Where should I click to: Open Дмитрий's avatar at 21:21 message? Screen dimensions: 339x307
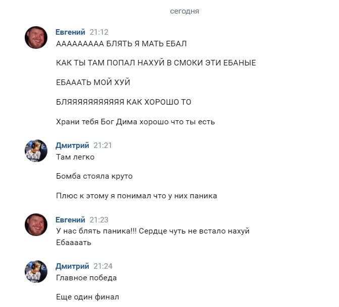click(x=36, y=150)
